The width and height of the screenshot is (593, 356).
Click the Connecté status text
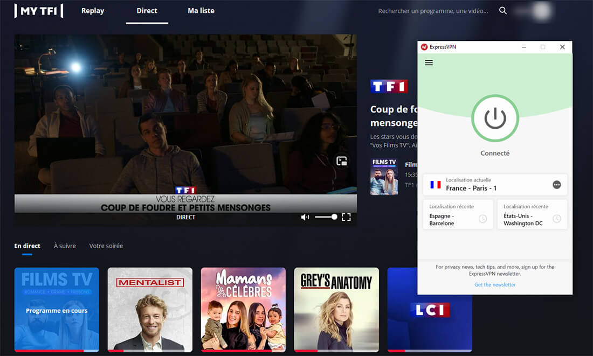[495, 153]
